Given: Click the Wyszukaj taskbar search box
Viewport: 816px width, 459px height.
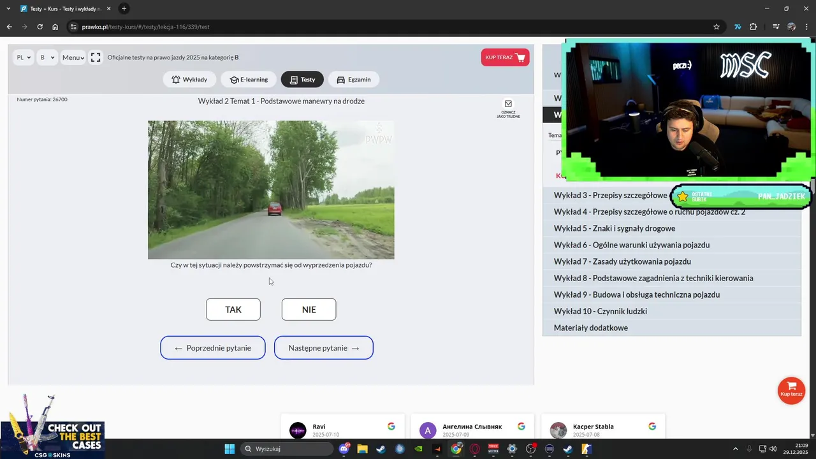Looking at the screenshot, I should [x=287, y=449].
